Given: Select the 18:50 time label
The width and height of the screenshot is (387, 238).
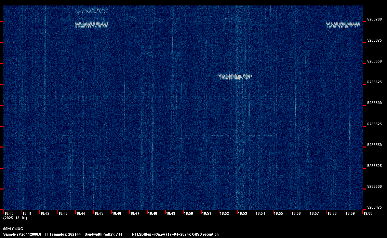Looking at the screenshot, I should point(189,213).
